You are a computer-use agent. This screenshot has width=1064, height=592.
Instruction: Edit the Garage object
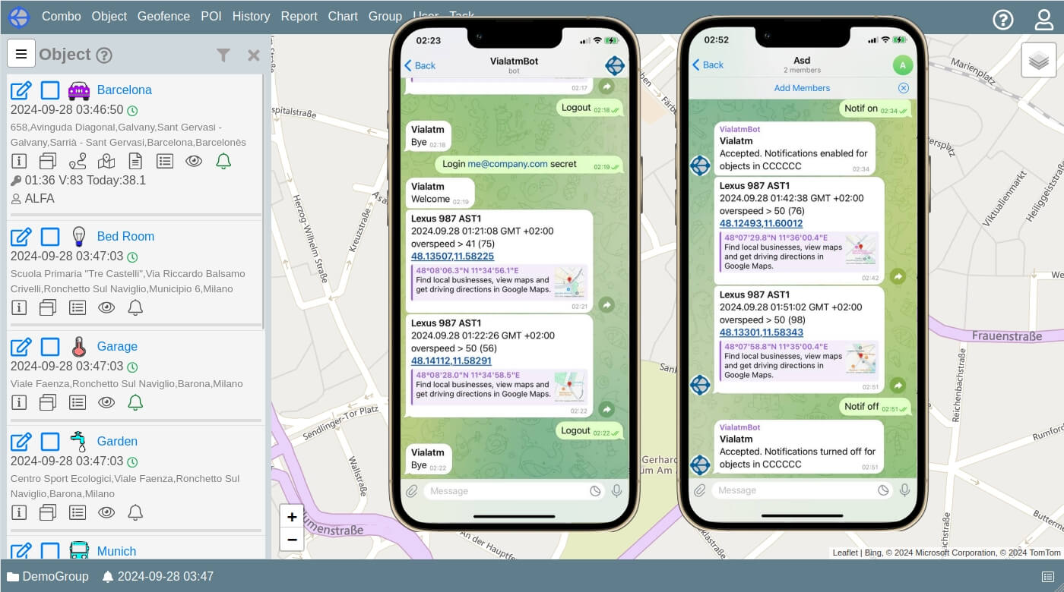[21, 347]
